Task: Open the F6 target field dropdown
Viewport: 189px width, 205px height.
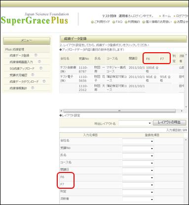Action: (x=138, y=178)
